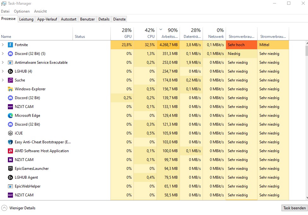Click the '4.268,7 MB' memory value
308x215 pixels.
point(169,45)
